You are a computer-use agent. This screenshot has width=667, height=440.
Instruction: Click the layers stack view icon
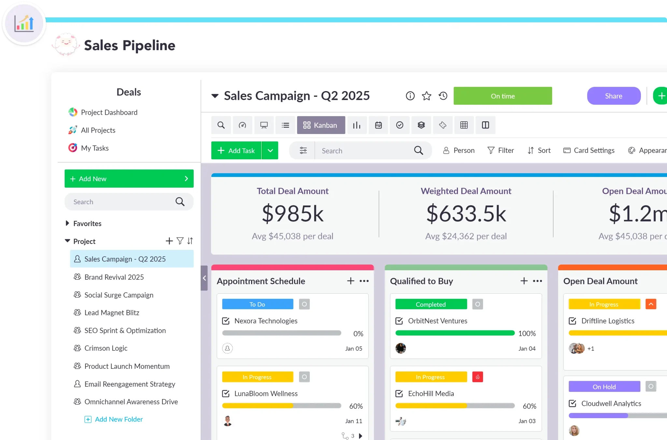(421, 125)
